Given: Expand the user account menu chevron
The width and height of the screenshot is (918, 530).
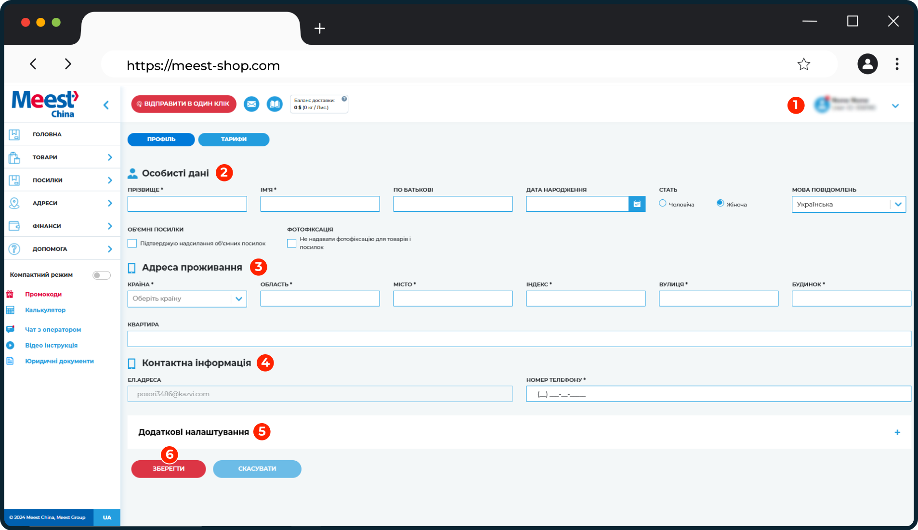Looking at the screenshot, I should click(x=895, y=106).
